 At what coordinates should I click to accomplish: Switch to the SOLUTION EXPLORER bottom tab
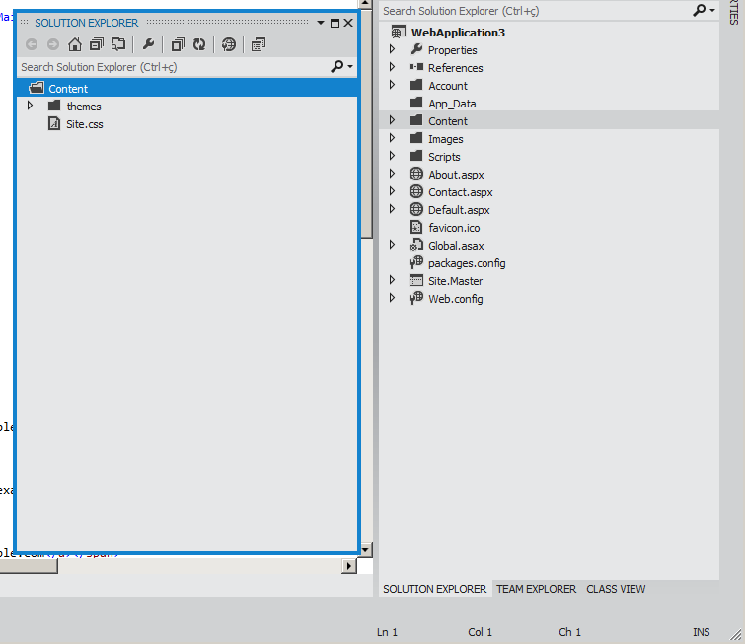[x=435, y=589]
